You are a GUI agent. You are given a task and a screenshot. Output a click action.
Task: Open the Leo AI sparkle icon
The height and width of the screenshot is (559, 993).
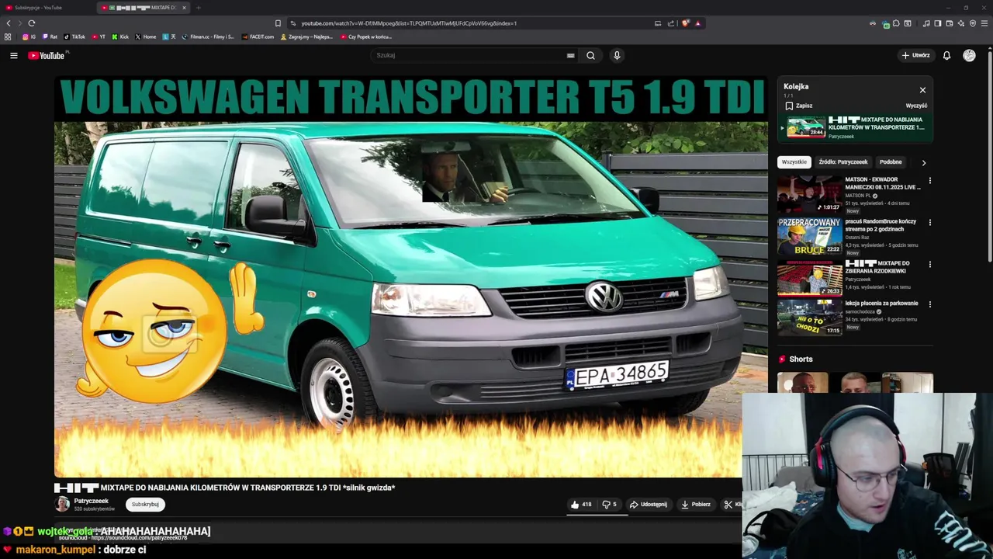pyautogui.click(x=961, y=23)
